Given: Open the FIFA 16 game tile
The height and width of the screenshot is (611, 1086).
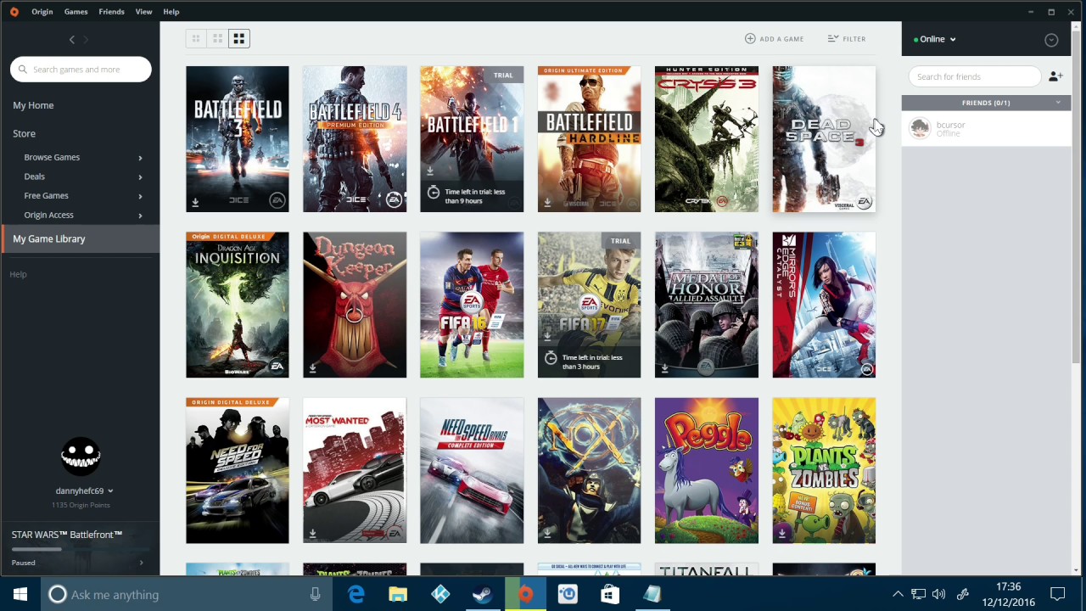Looking at the screenshot, I should 472,305.
